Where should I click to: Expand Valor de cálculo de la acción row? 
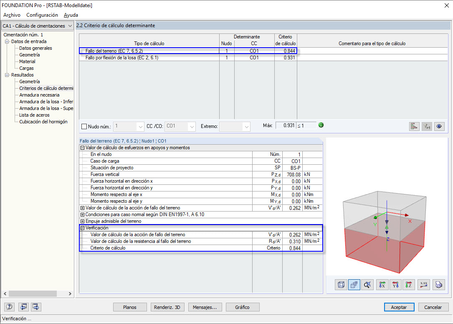(x=82, y=208)
